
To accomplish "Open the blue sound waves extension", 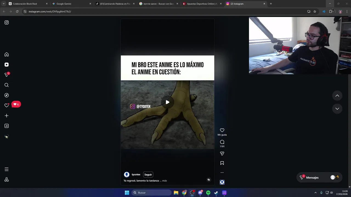I will [324, 11].
